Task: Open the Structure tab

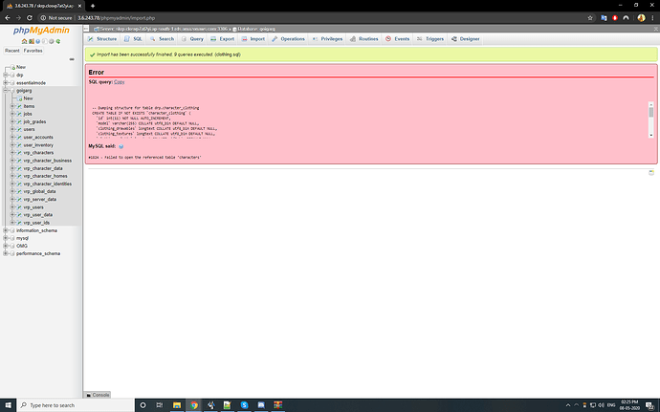Action: (102, 39)
